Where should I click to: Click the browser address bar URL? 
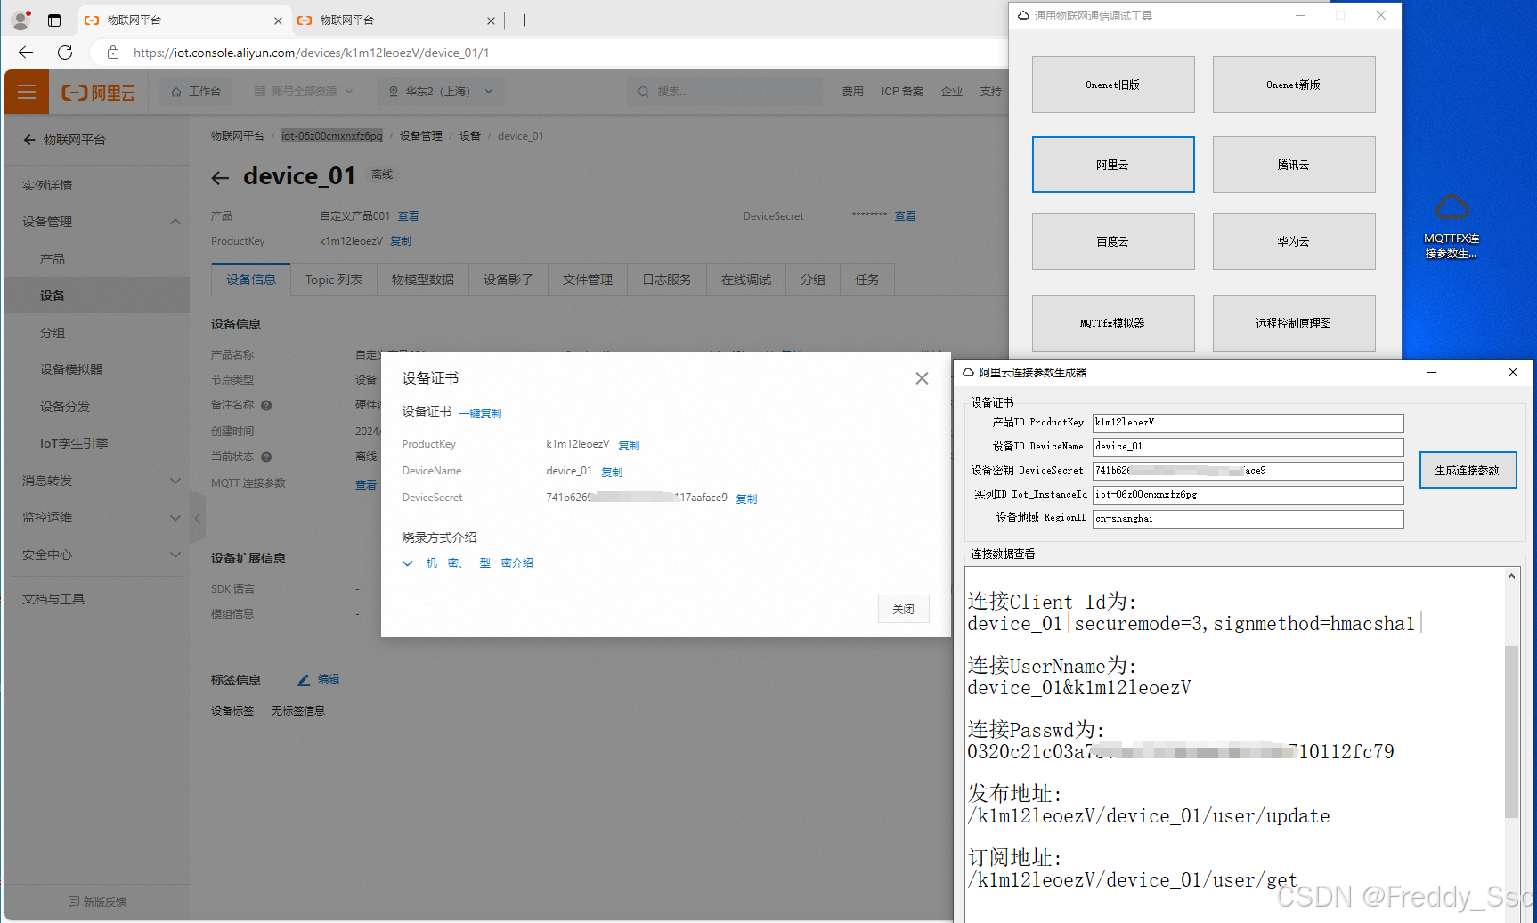pos(311,53)
